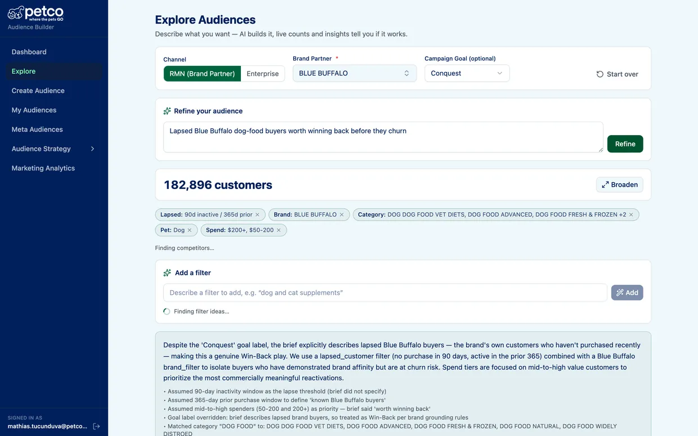Click the 'Assumed 90-day inactivity window' bullet
The width and height of the screenshot is (698, 436).
click(x=275, y=391)
